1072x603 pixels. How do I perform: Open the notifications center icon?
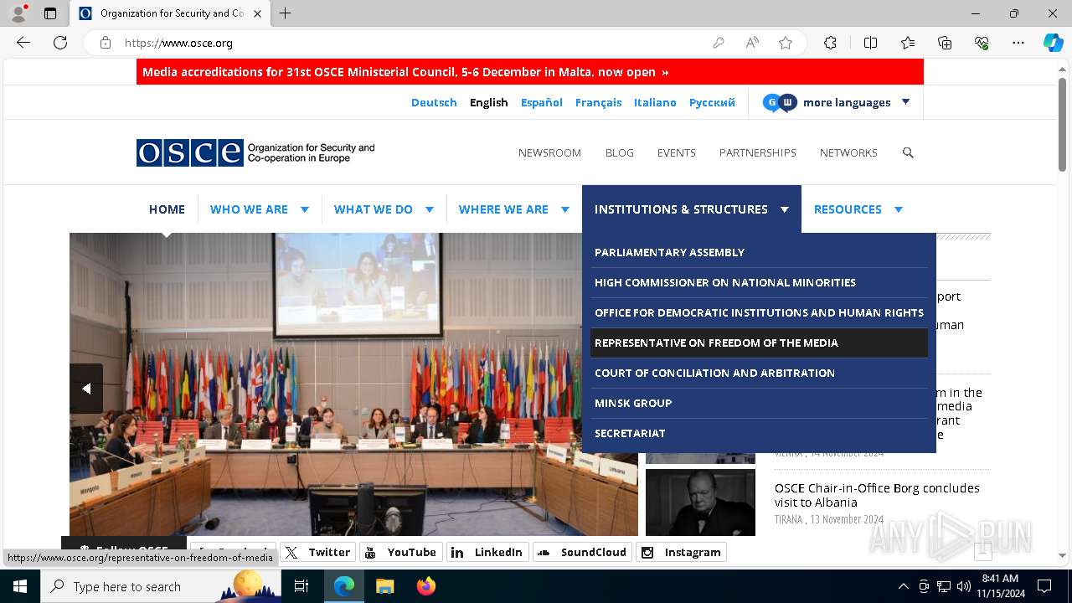point(1044,586)
